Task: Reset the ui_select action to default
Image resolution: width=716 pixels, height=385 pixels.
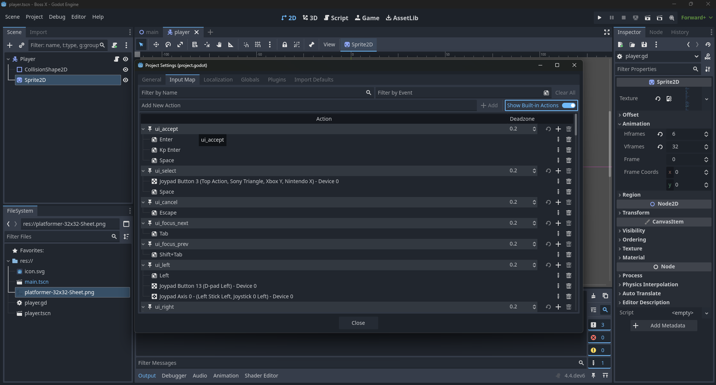Action: tap(548, 171)
